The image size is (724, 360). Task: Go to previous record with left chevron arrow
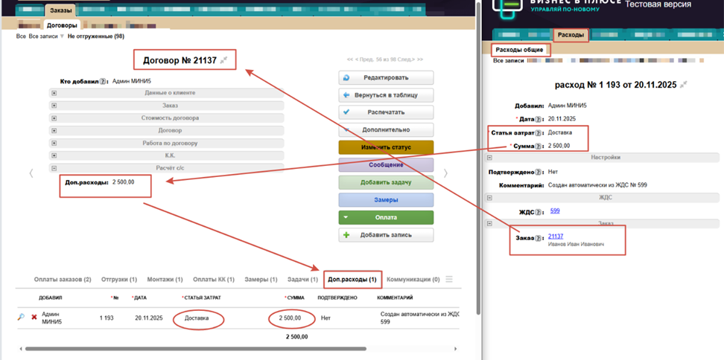31,173
